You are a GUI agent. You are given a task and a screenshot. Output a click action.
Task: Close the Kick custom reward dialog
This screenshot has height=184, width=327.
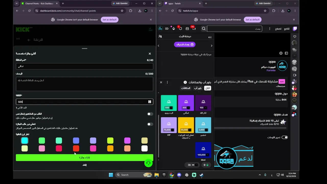click(x=150, y=54)
